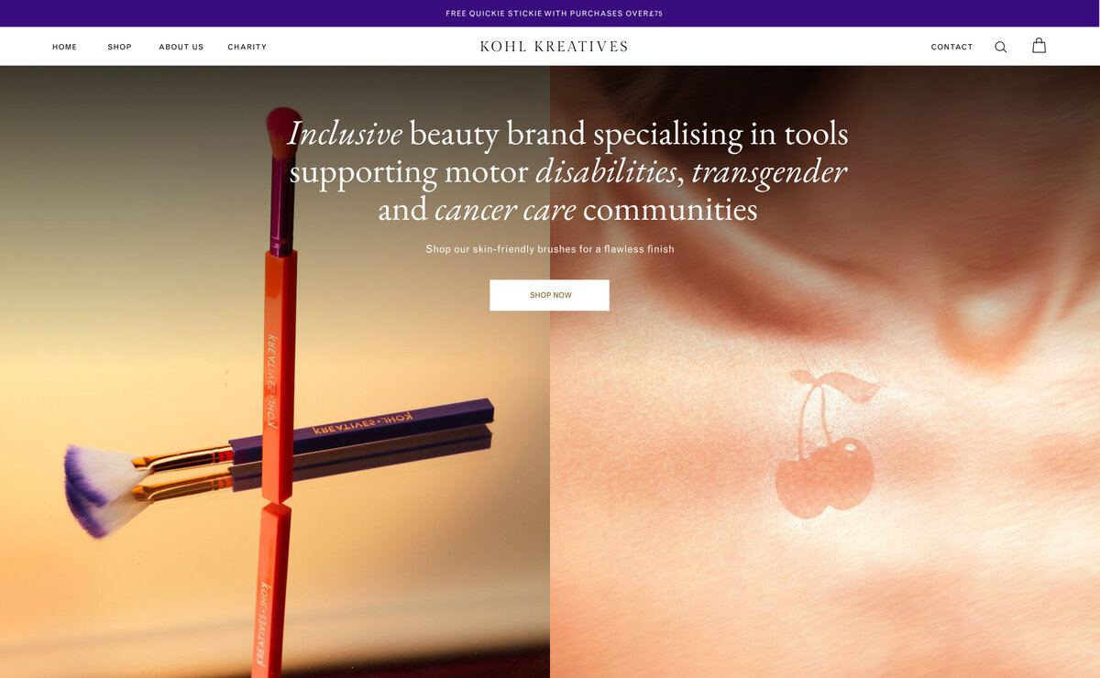The width and height of the screenshot is (1100, 678).
Task: Click the word "disabilities" in headline
Action: [x=606, y=172]
